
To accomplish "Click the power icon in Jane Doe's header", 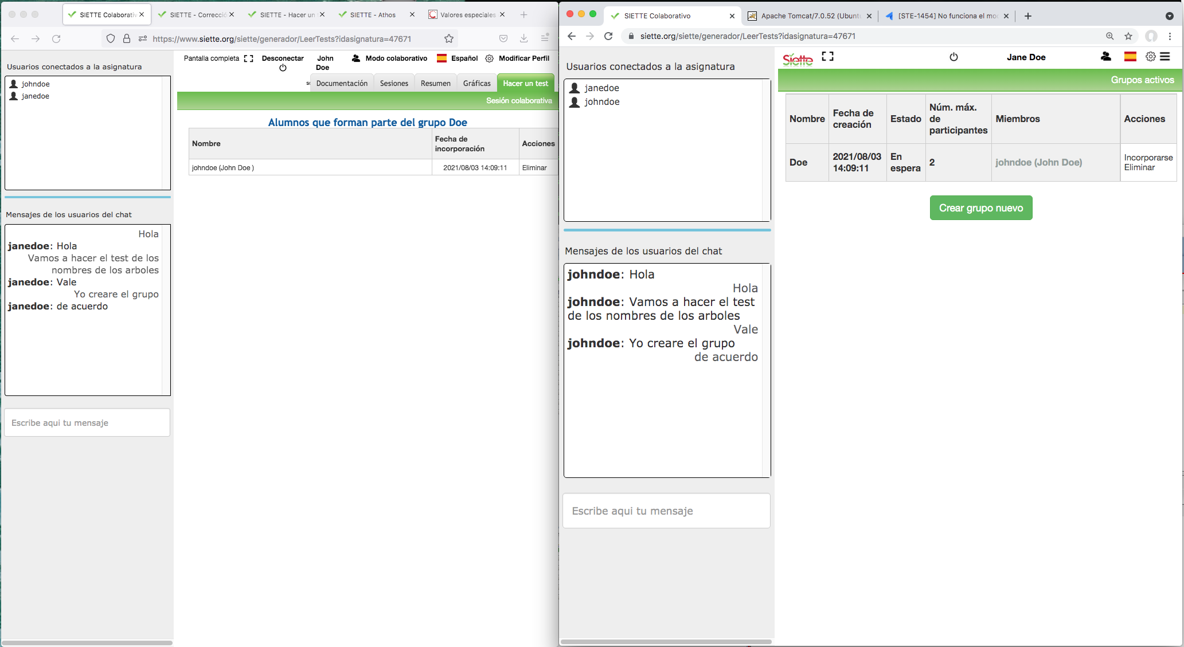I will coord(954,57).
